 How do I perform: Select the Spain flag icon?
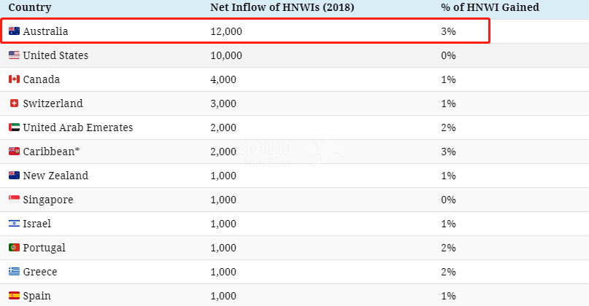14,296
